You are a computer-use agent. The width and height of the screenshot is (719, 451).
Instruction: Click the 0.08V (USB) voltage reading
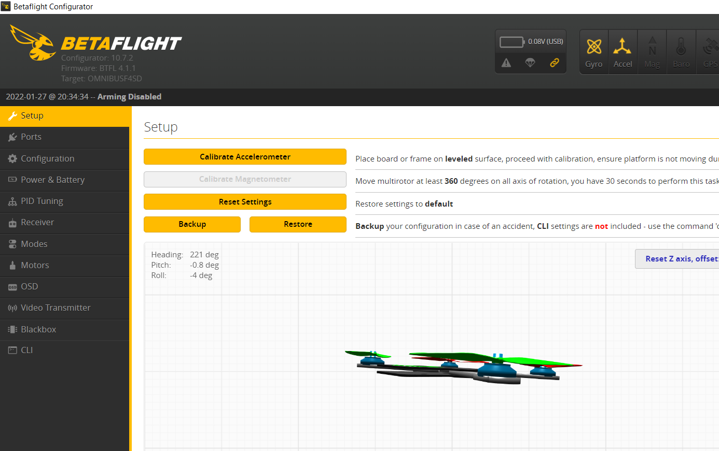546,41
